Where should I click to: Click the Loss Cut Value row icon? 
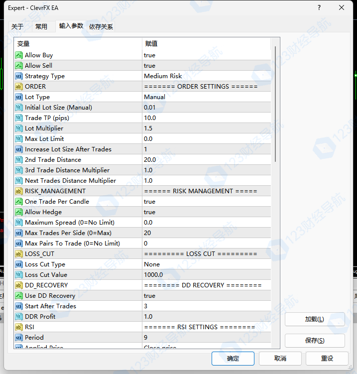point(19,275)
